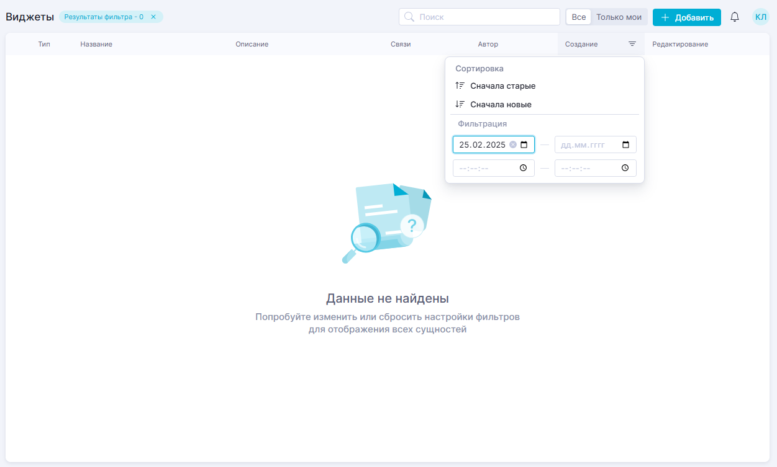Click the magnifier icon in search box
This screenshot has width=777, height=467.
(409, 17)
